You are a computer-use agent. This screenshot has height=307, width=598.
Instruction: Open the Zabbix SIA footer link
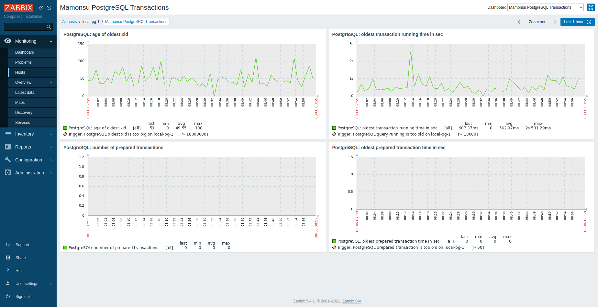coord(352,301)
